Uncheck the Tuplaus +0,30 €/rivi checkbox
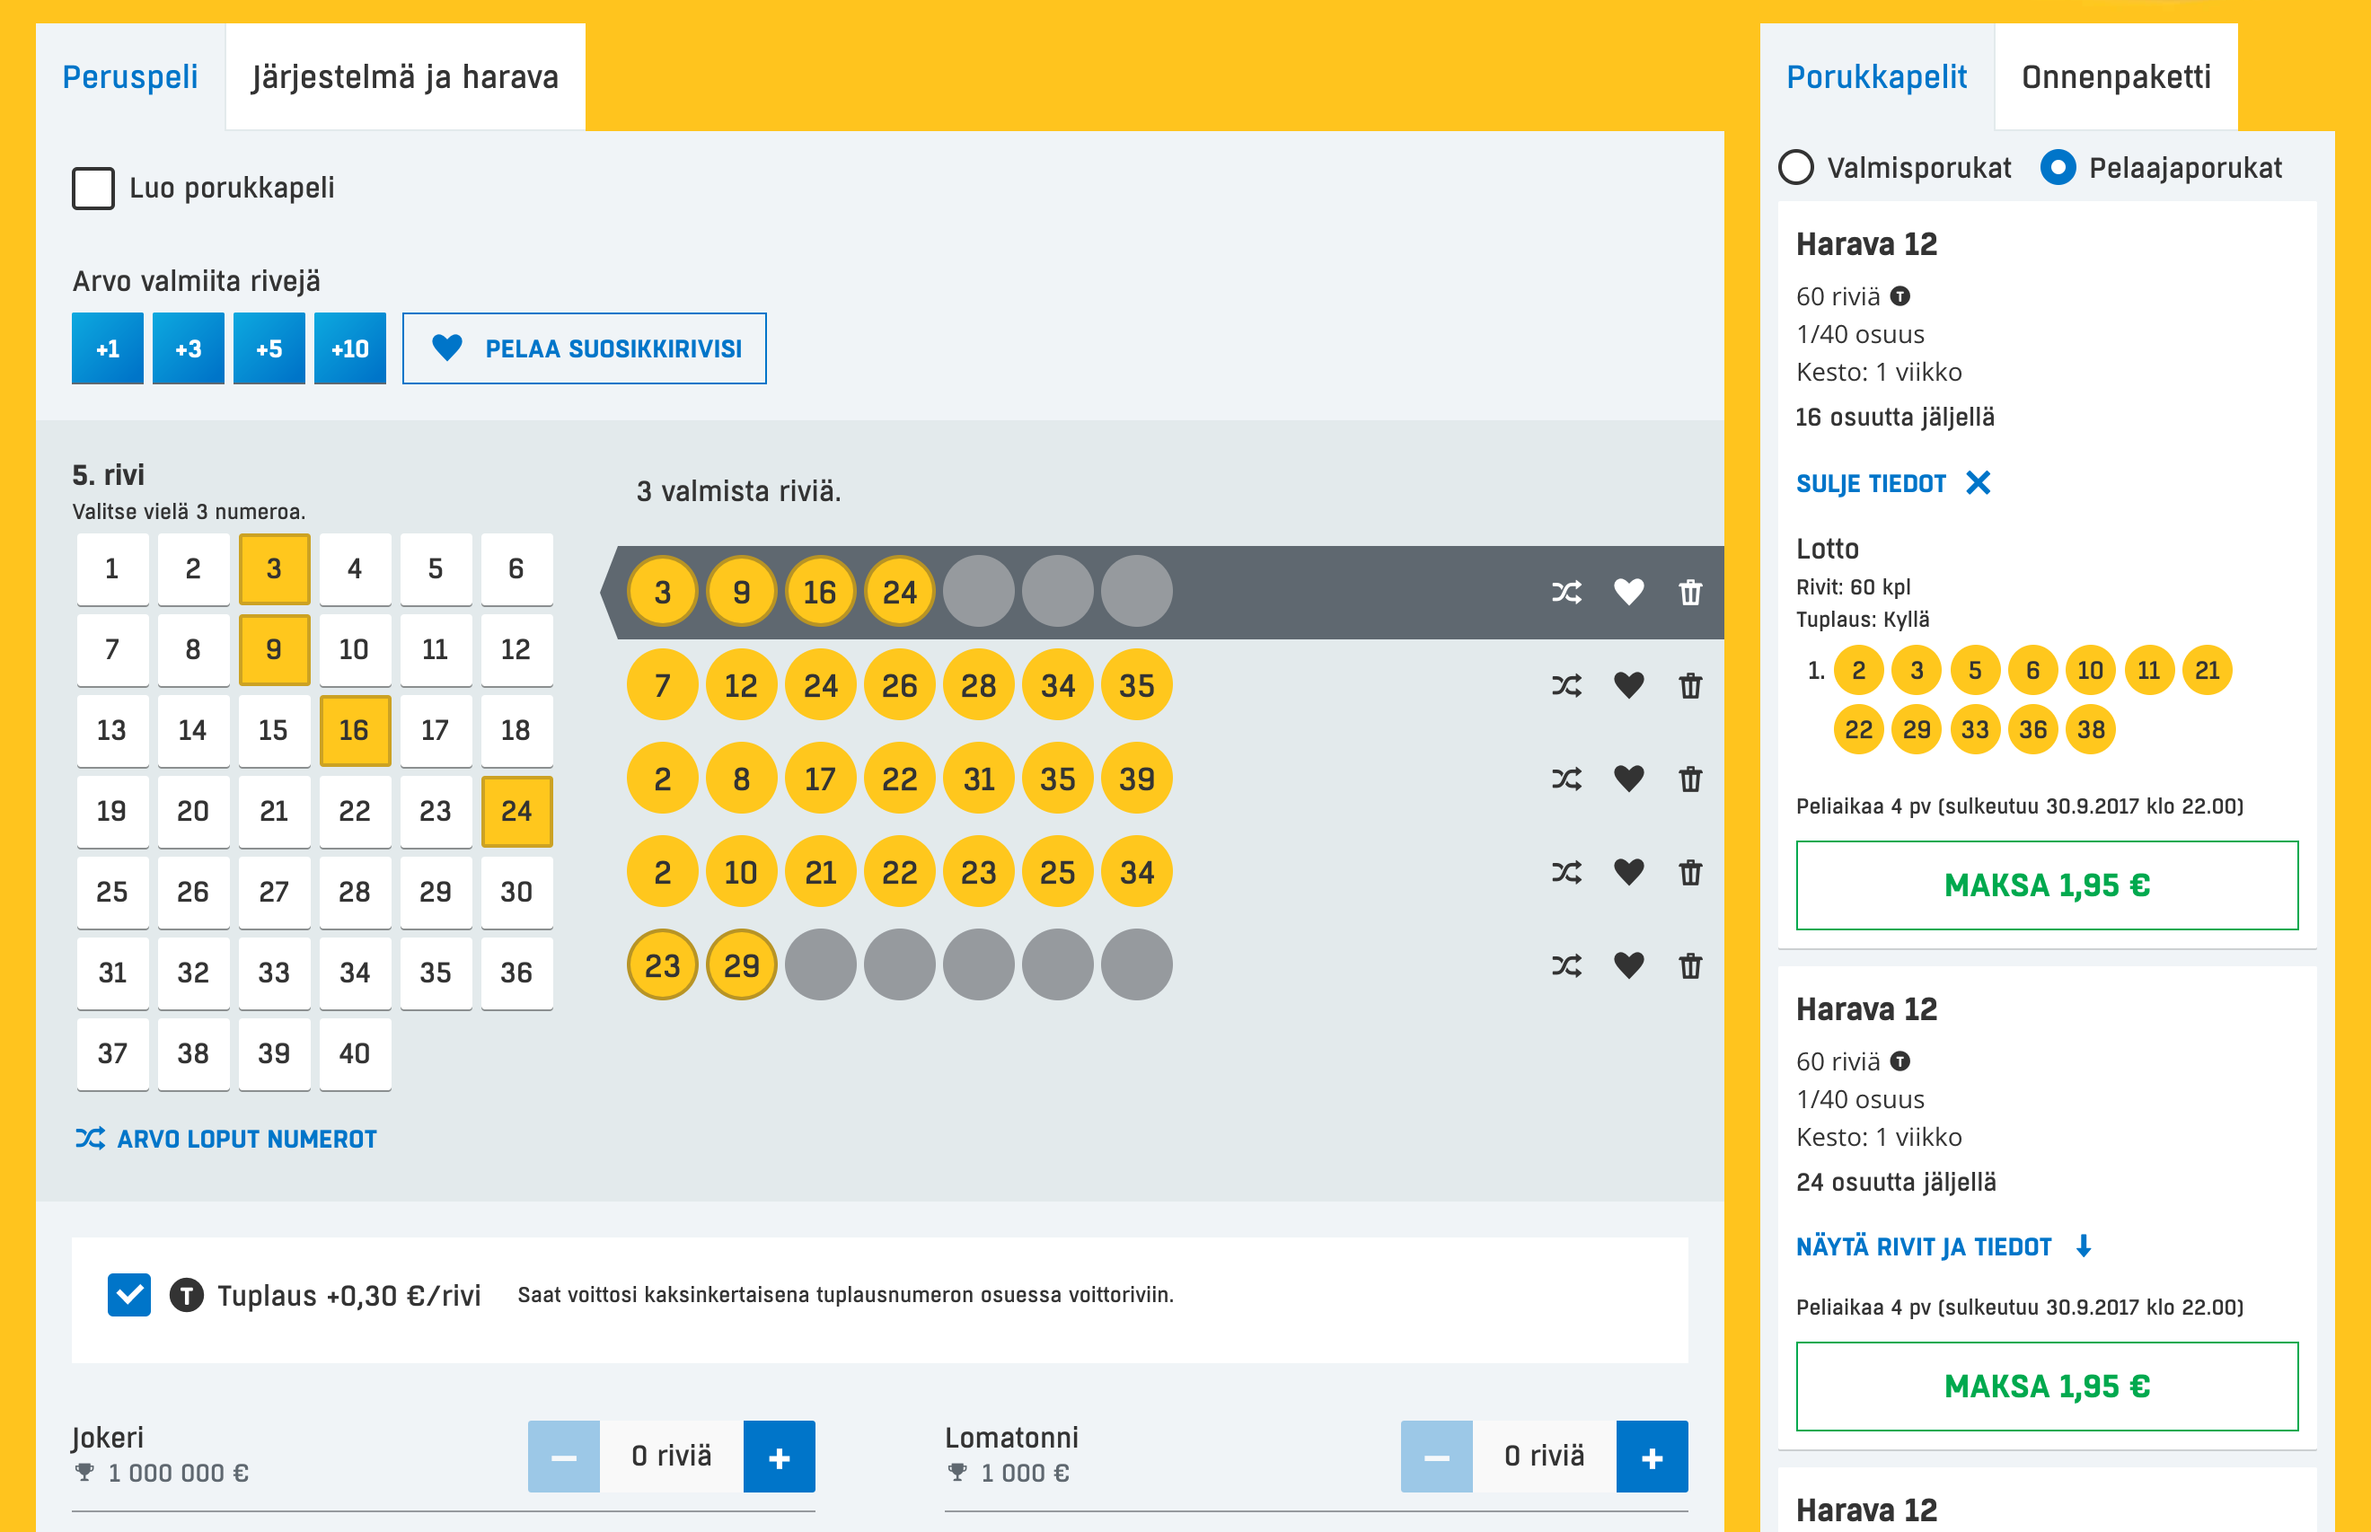Screen dimensions: 2371x1532 click(129, 1294)
